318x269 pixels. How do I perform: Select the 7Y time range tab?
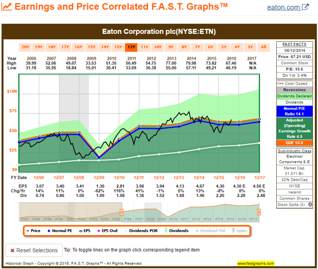pyautogui.click(x=198, y=47)
